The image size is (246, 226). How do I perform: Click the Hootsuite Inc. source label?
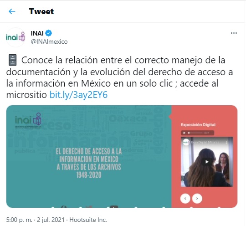[x=88, y=220]
